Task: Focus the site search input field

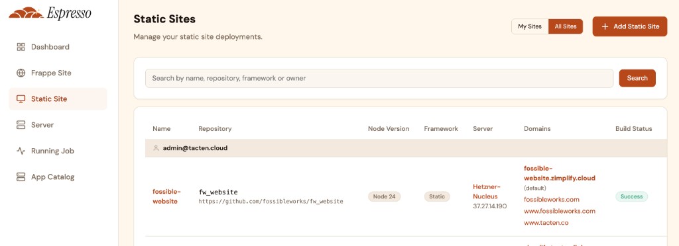Action: [379, 78]
